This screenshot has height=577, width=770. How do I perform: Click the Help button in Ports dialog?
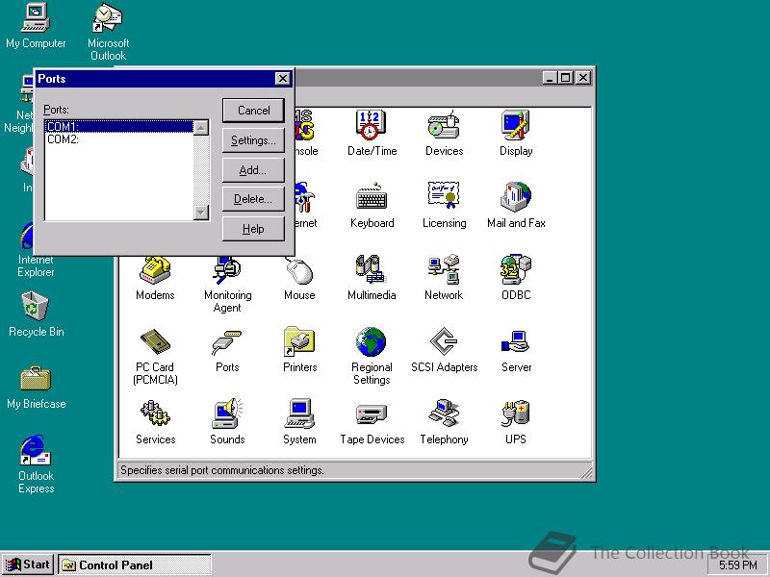(253, 229)
